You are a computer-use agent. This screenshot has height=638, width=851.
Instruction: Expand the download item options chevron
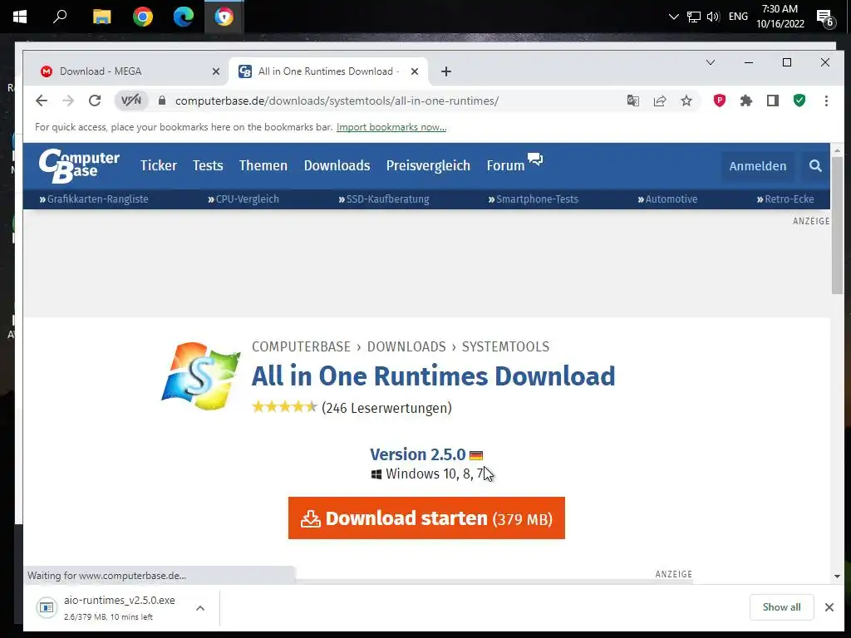[200, 608]
